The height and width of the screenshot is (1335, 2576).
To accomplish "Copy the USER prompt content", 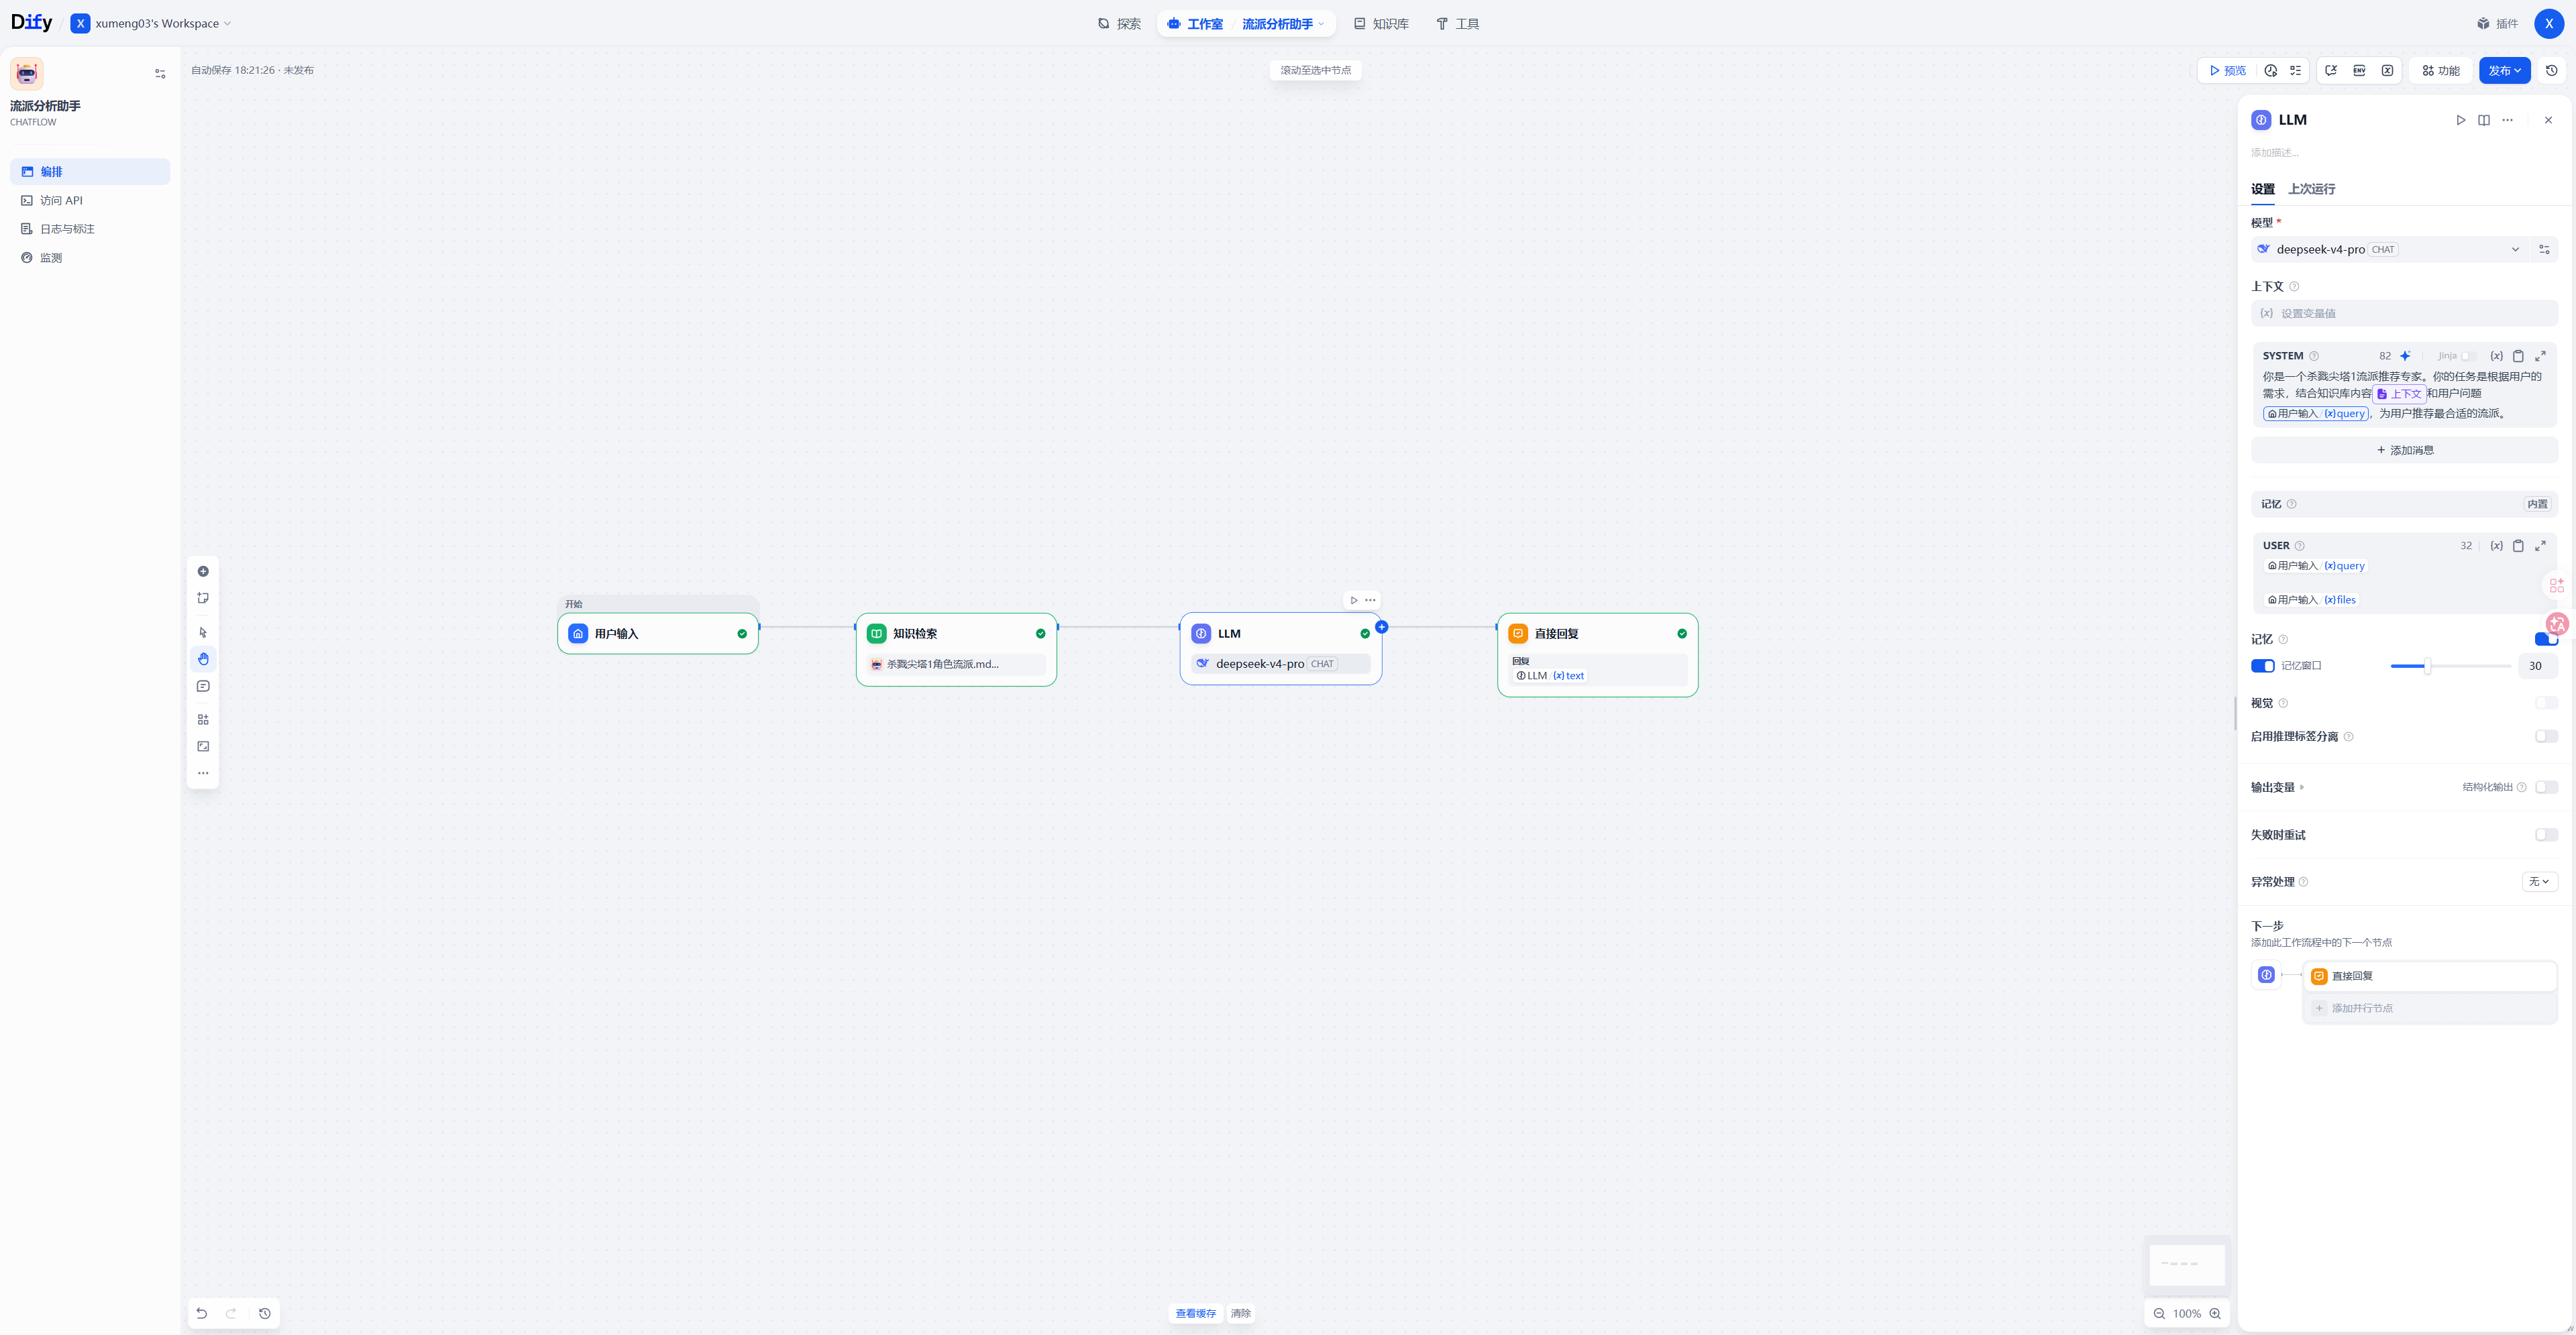I will click(2519, 546).
